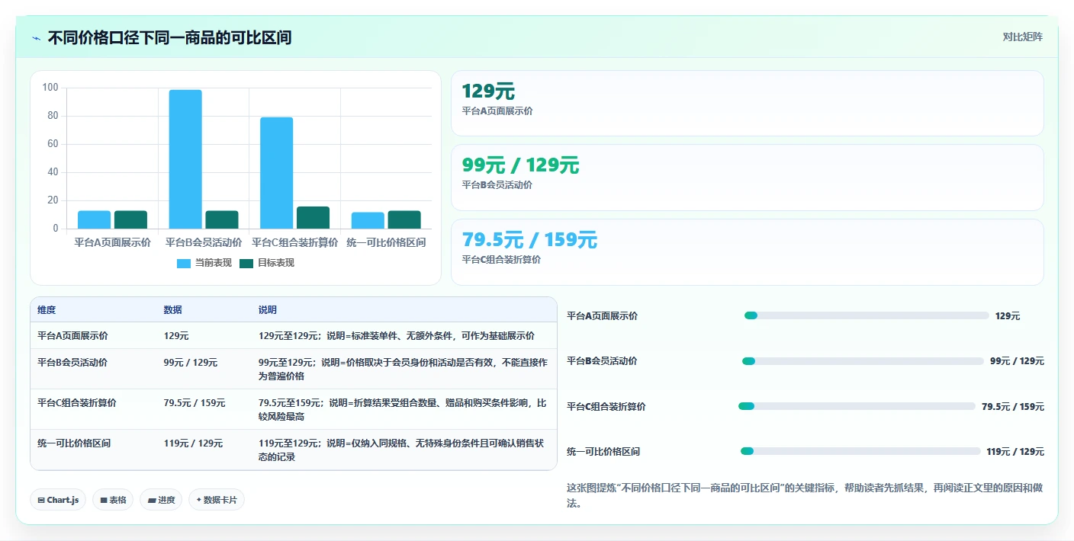Click the 平台B会员活动价 progress bar
The width and height of the screenshot is (1074, 541).
[x=863, y=361]
